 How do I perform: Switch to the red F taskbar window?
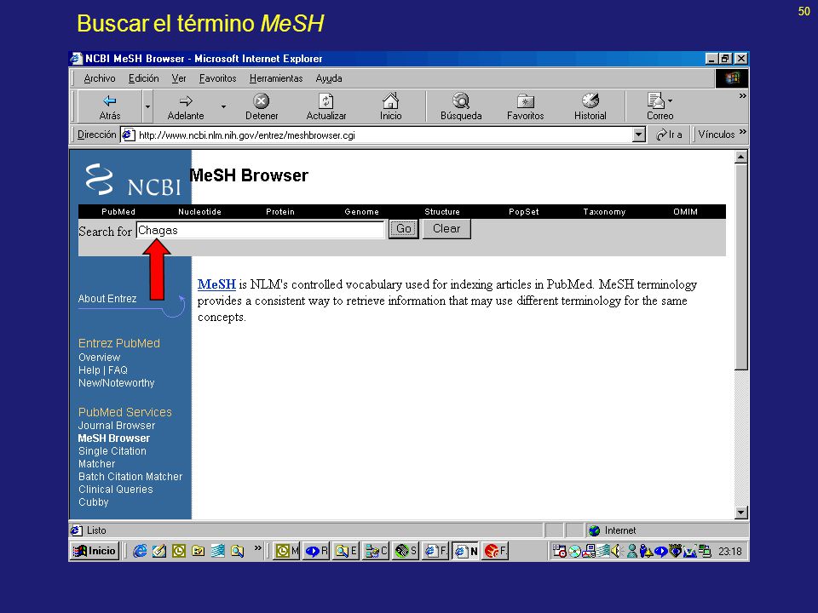pos(494,551)
